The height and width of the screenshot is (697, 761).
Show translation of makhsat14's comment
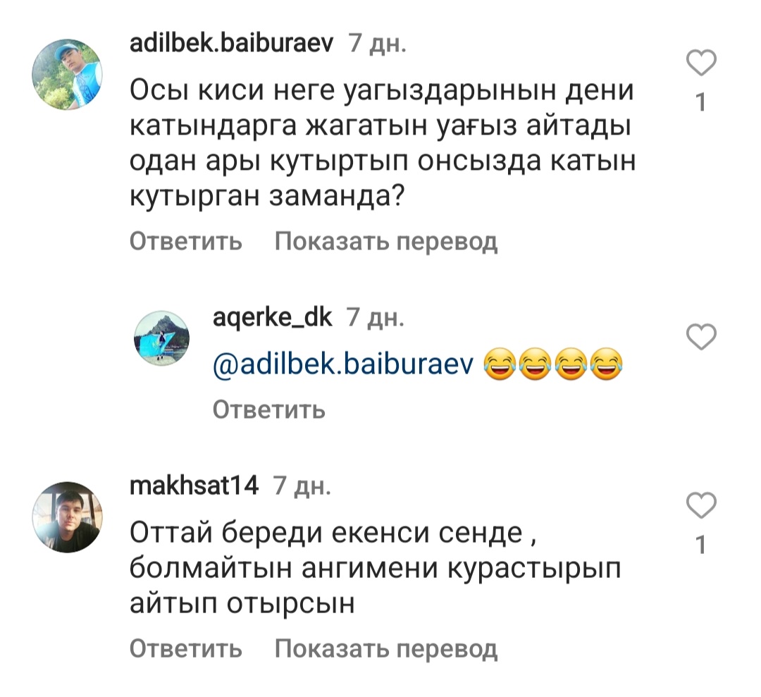(386, 648)
